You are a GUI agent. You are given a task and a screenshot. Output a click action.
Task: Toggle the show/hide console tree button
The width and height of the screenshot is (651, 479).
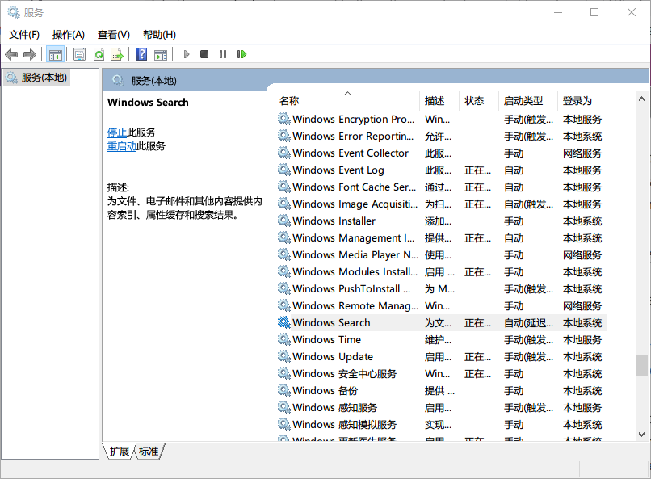click(55, 54)
